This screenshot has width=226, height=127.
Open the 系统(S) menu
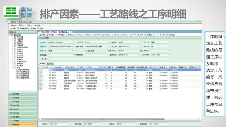tap(13, 25)
